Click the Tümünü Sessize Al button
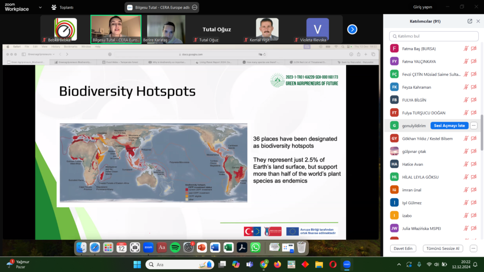484x272 pixels. coord(443,248)
